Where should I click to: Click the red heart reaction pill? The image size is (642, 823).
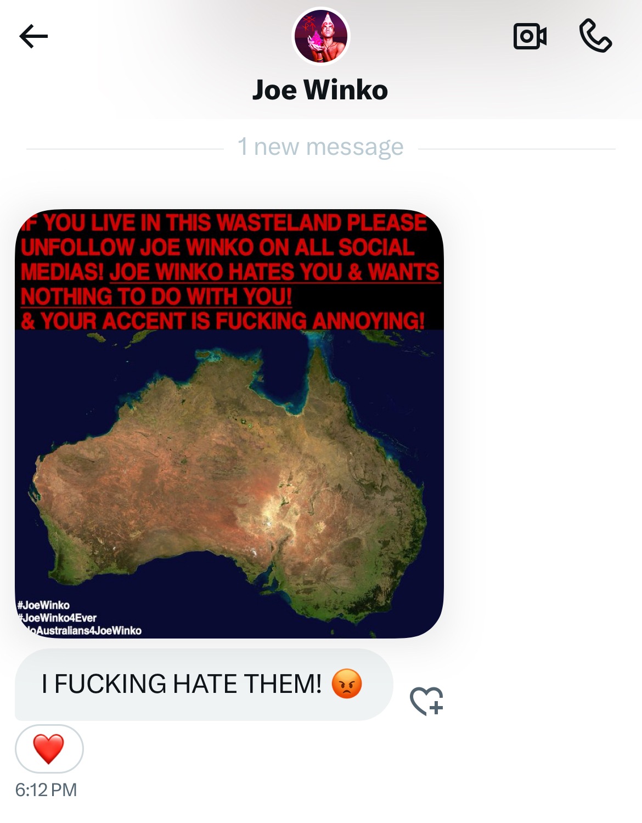coord(49,749)
